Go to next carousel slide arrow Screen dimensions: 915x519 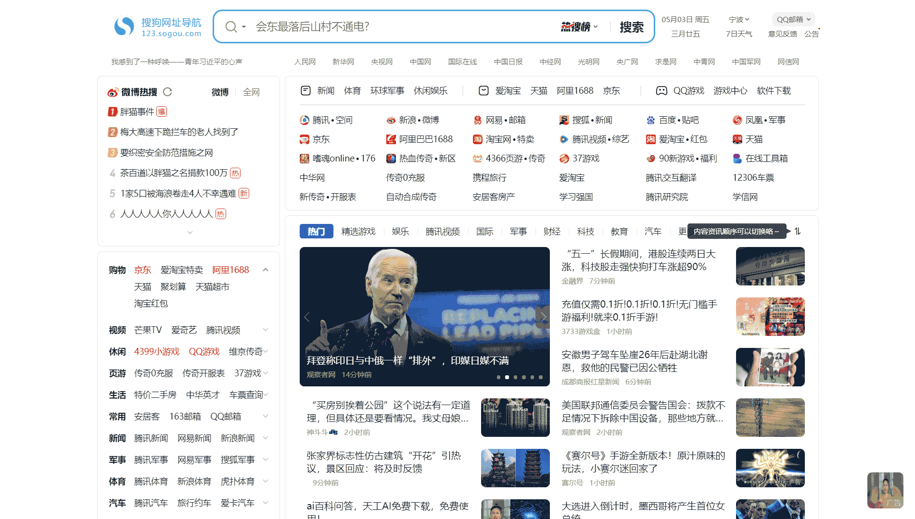click(x=543, y=317)
